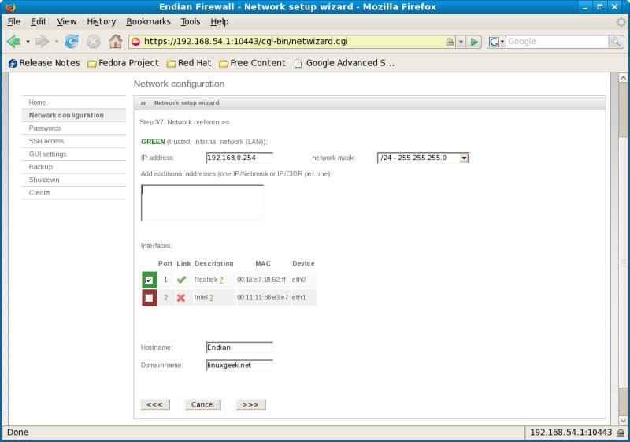Click the Cancel button
This screenshot has width=630, height=442.
[202, 405]
